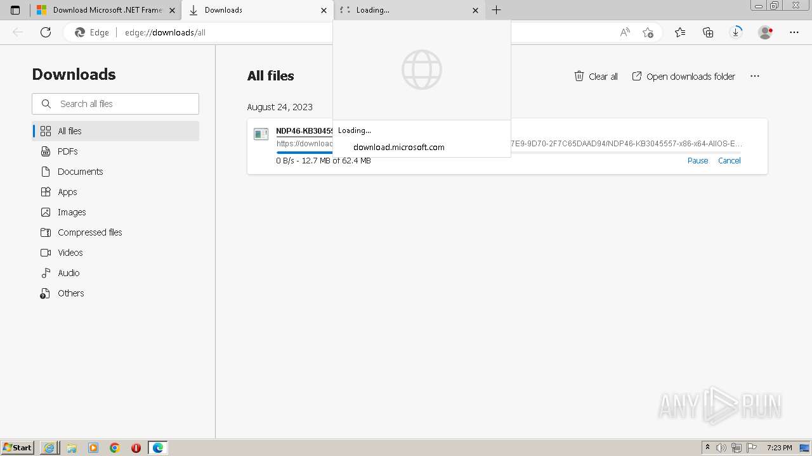Click the August 24, 2023 date heading

click(x=280, y=107)
